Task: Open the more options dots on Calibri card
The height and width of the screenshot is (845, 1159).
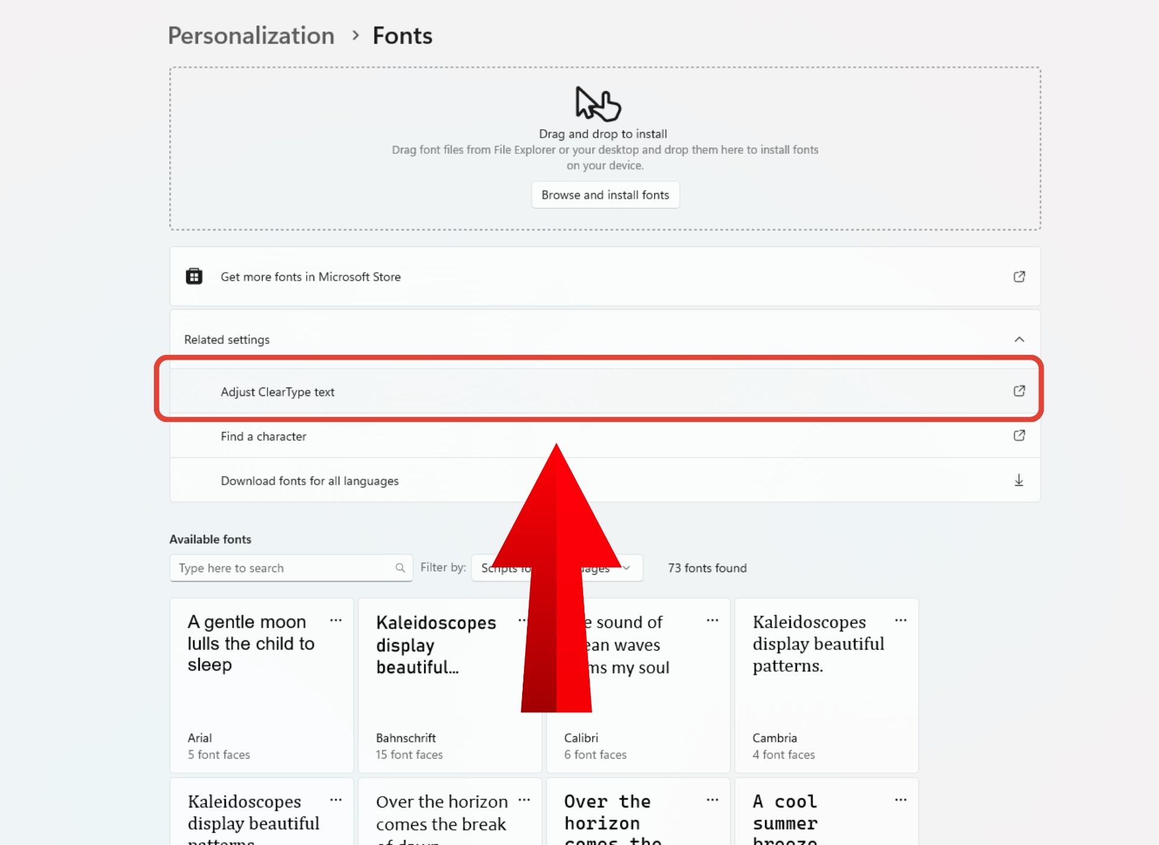Action: click(x=712, y=620)
